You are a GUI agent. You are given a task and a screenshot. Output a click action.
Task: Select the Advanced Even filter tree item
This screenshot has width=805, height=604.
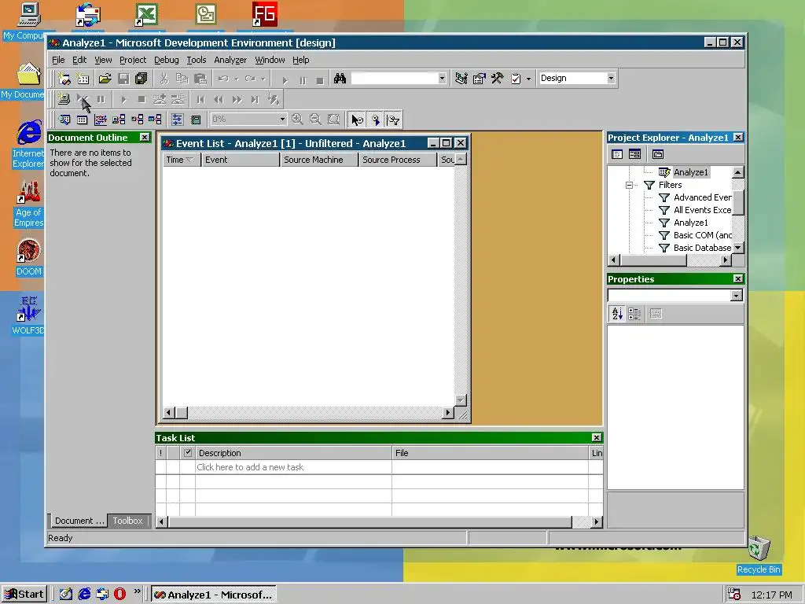coord(702,197)
